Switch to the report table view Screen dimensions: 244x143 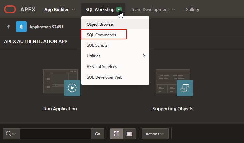coord(129,134)
